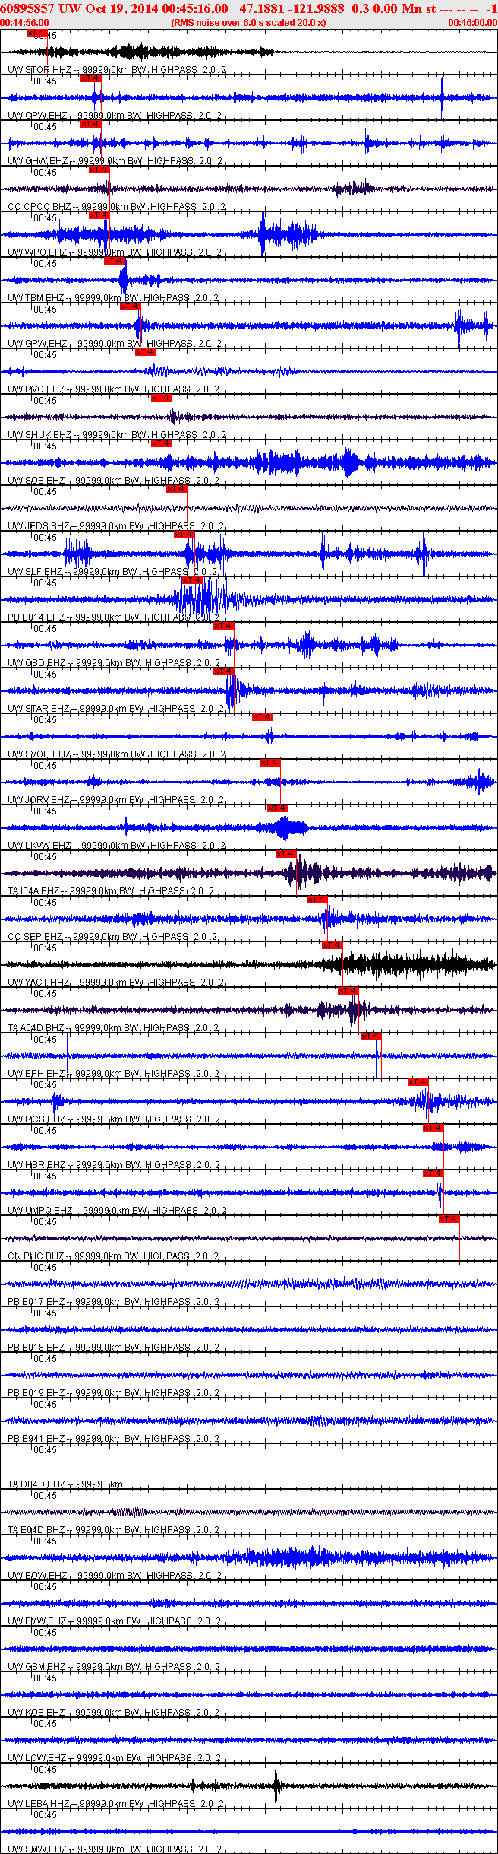498x1854 pixels.
Task: Click the station label 'UW.GHW EHZ'
Action: tap(37, 161)
